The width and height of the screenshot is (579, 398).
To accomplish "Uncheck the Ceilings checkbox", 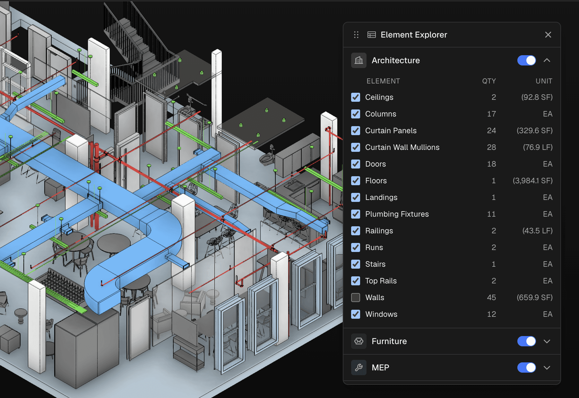I will pyautogui.click(x=356, y=97).
